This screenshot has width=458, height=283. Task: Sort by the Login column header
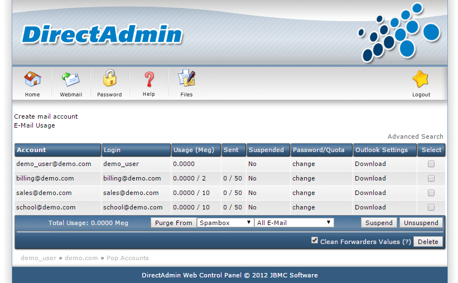pos(136,150)
